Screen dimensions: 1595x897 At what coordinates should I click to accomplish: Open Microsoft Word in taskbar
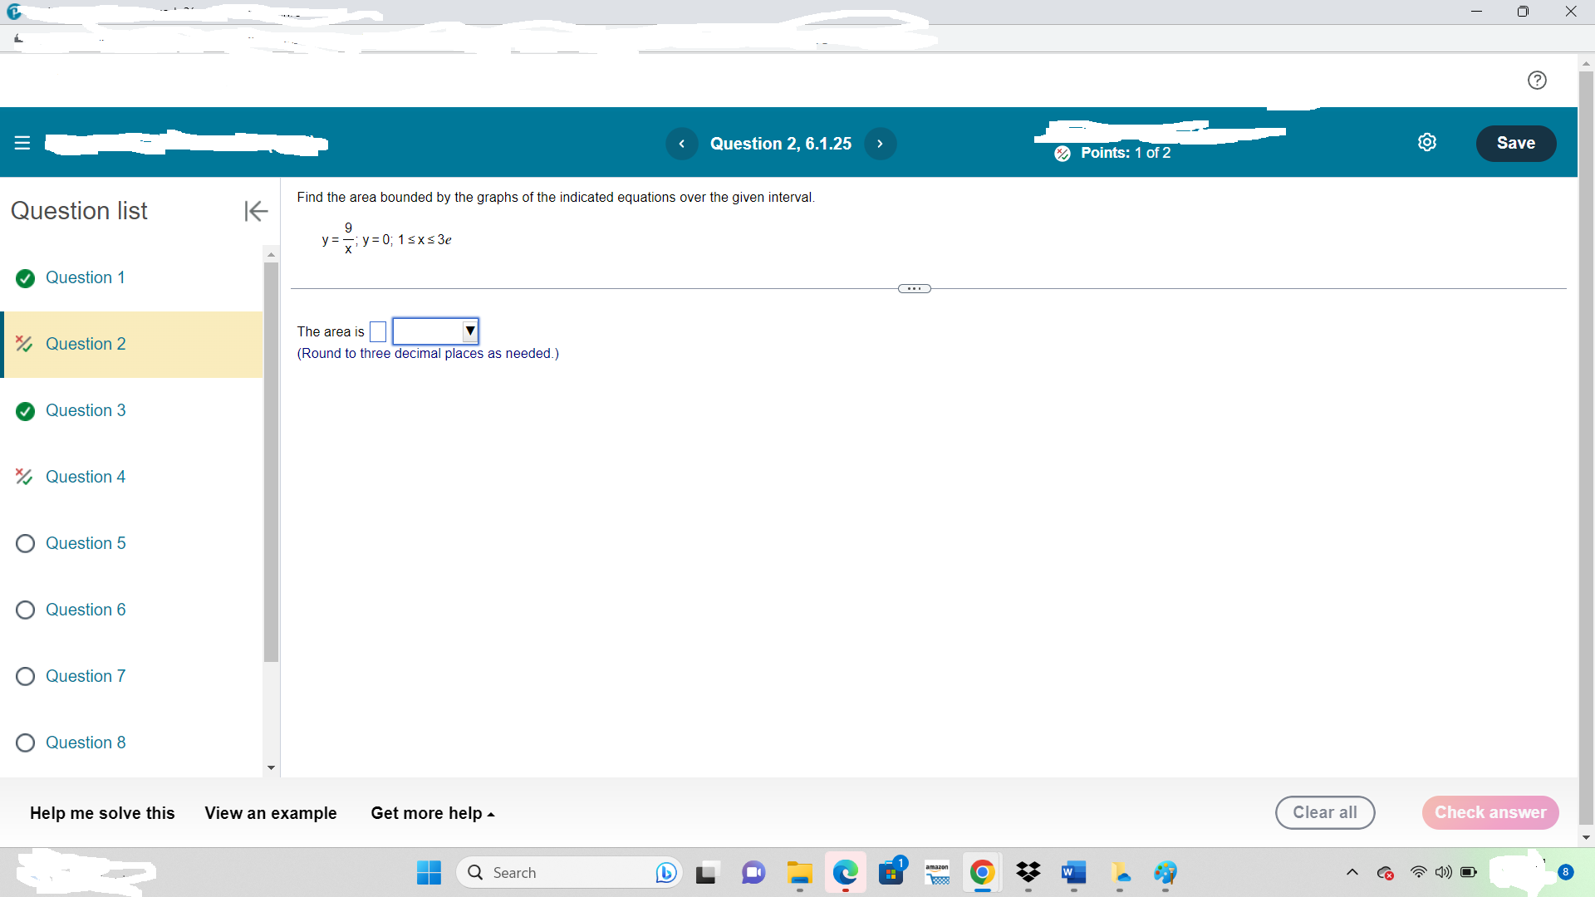[x=1073, y=872]
